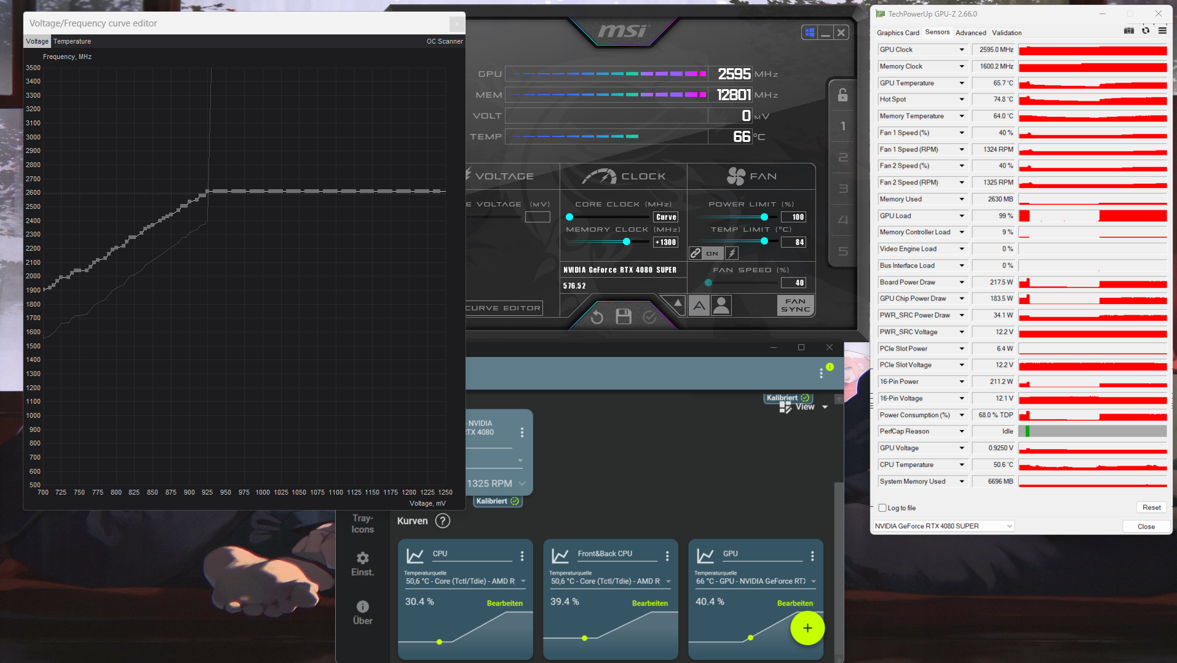Switch to the Sensors tab
The height and width of the screenshot is (663, 1177).
pyautogui.click(x=937, y=32)
